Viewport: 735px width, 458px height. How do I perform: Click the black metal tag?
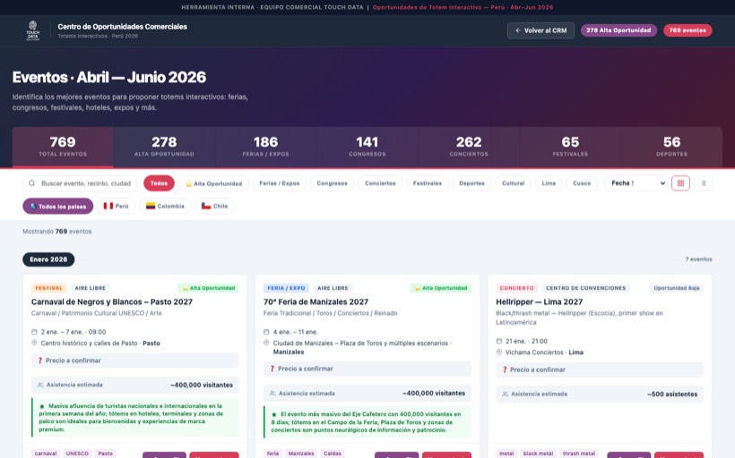click(x=538, y=454)
